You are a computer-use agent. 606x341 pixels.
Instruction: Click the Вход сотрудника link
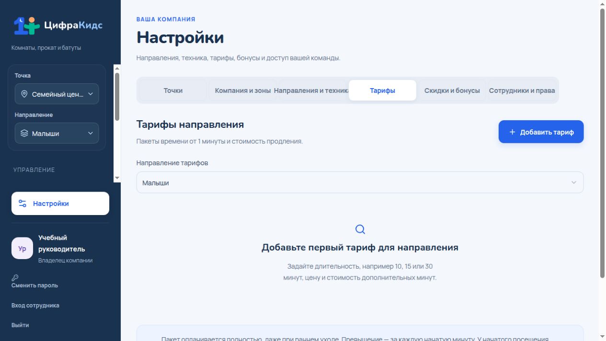35,306
